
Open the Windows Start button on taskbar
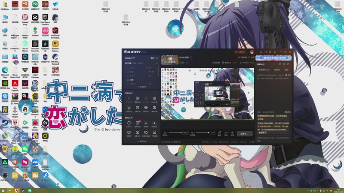point(3,191)
